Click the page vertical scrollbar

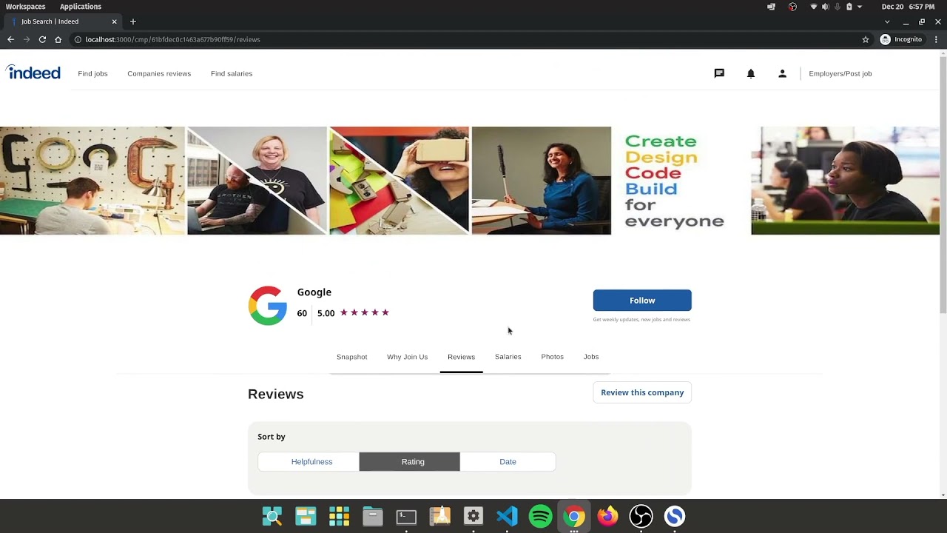click(x=943, y=185)
